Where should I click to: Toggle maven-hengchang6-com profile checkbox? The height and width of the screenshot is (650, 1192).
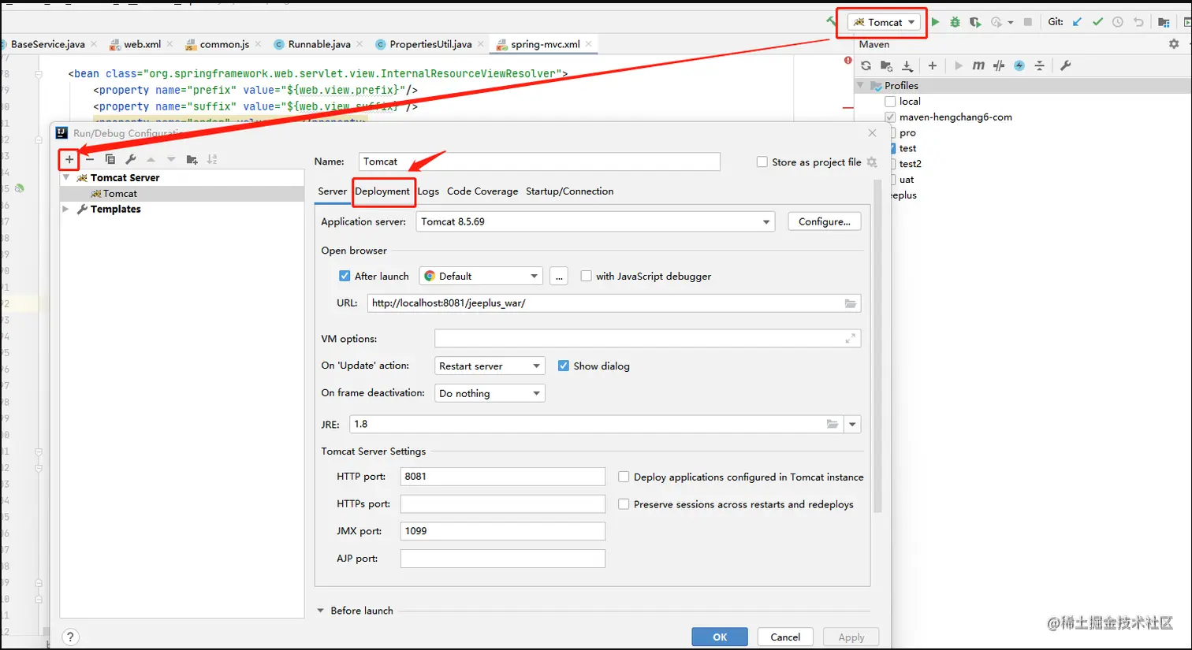pos(890,117)
